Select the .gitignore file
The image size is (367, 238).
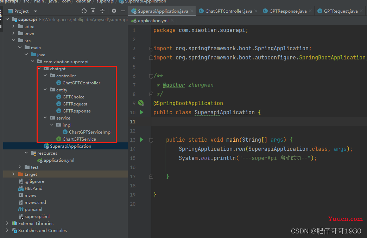(34, 181)
